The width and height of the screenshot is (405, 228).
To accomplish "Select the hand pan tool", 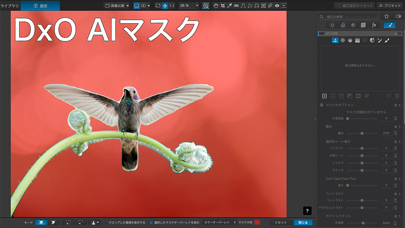I will pyautogui.click(x=216, y=6).
